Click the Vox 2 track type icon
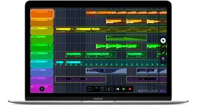This screenshot has width=197, height=105. pyautogui.click(x=32, y=20)
